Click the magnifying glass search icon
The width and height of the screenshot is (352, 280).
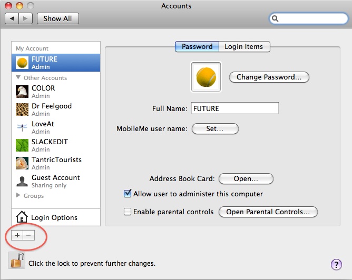click(x=275, y=18)
